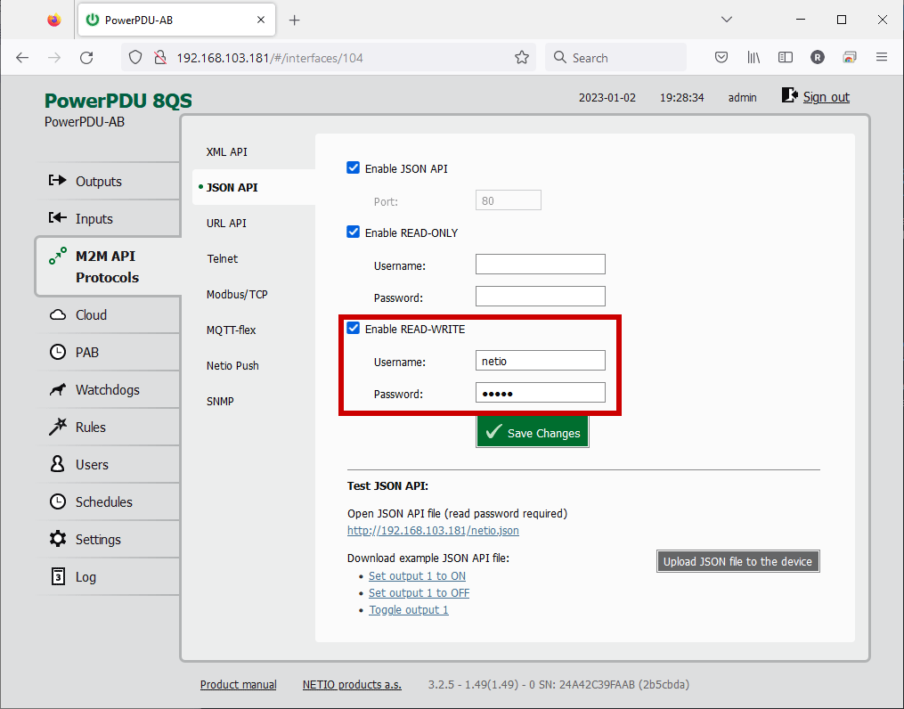Show insecure connection padlock info
Screen dimensions: 904x709
160,58
